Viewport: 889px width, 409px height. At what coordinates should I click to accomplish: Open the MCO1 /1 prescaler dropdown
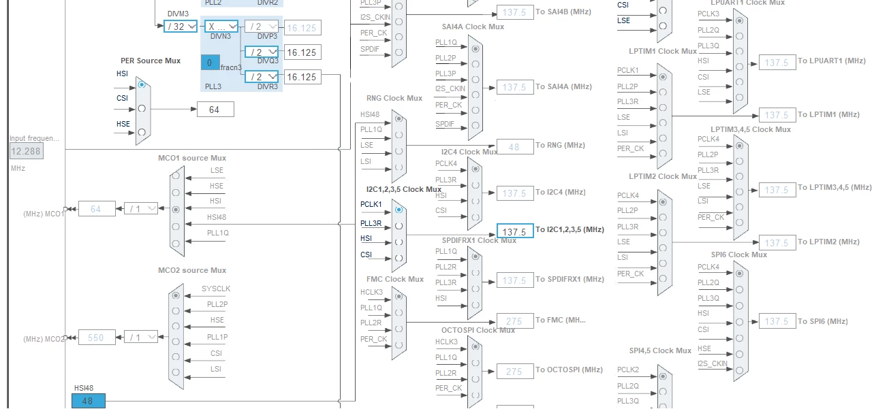click(x=141, y=208)
